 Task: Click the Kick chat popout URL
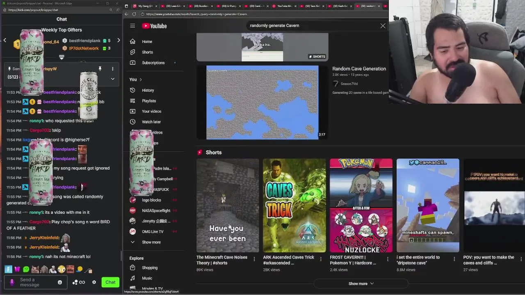tap(33, 9)
